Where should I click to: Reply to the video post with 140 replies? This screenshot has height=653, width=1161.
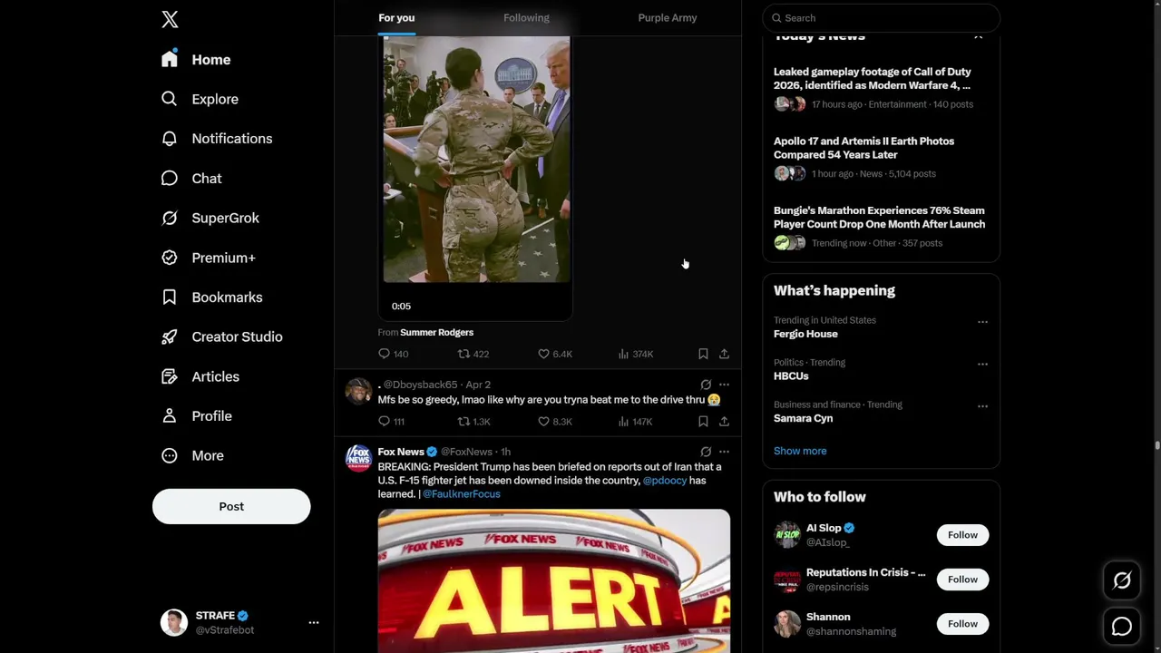point(393,354)
